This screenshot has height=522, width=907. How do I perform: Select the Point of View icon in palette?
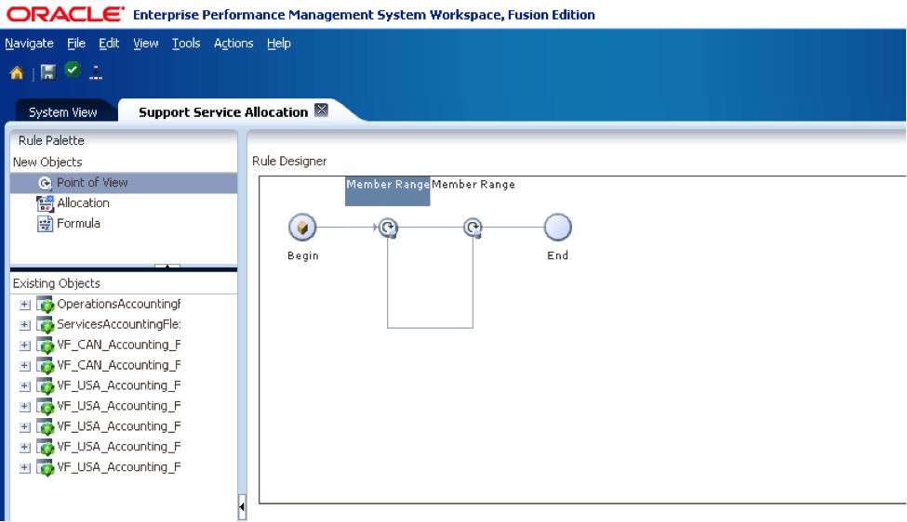point(46,183)
